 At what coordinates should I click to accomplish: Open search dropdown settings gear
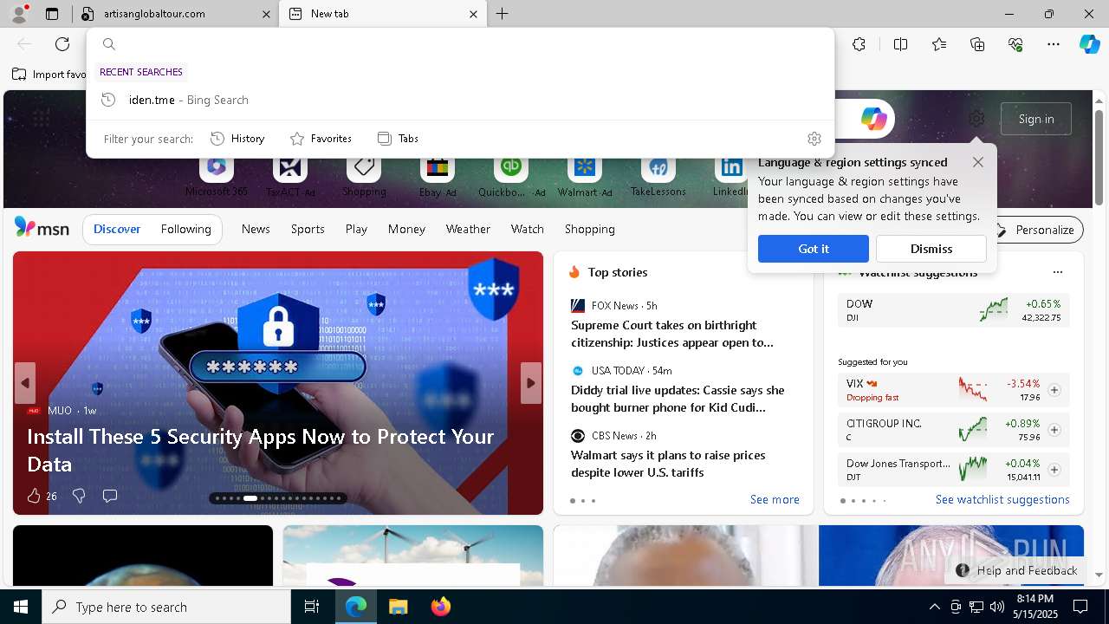pyautogui.click(x=814, y=139)
